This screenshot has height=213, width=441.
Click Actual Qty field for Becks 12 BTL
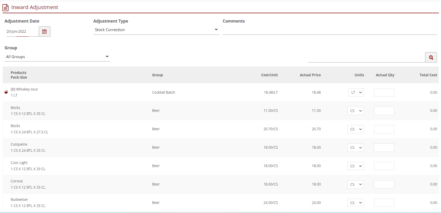[384, 111]
